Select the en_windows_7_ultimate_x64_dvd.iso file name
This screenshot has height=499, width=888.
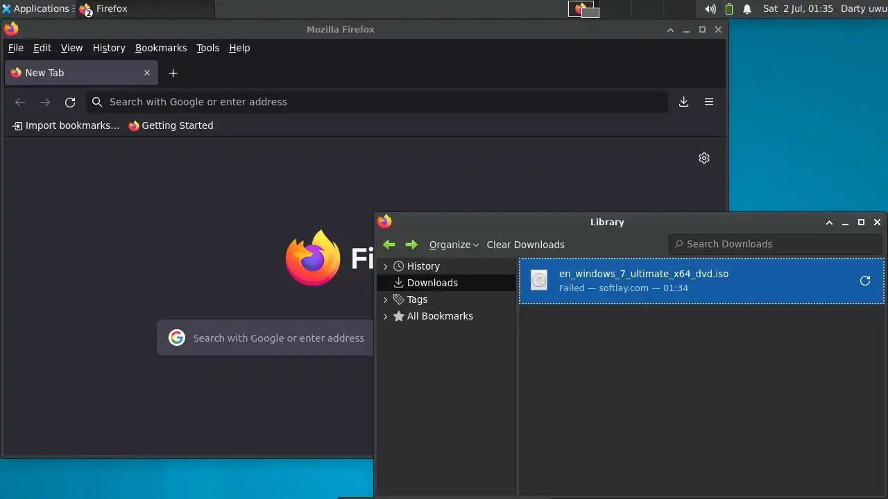(x=644, y=274)
